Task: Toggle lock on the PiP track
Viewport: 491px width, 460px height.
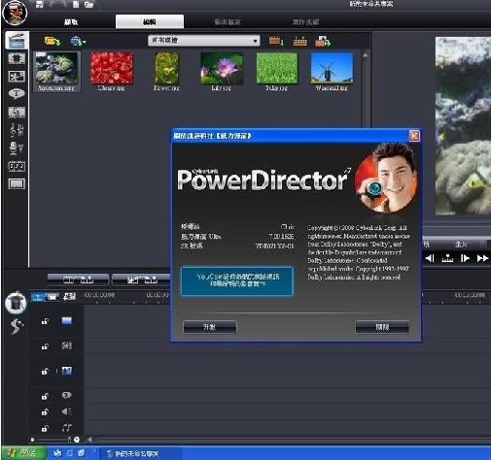Action: [45, 371]
